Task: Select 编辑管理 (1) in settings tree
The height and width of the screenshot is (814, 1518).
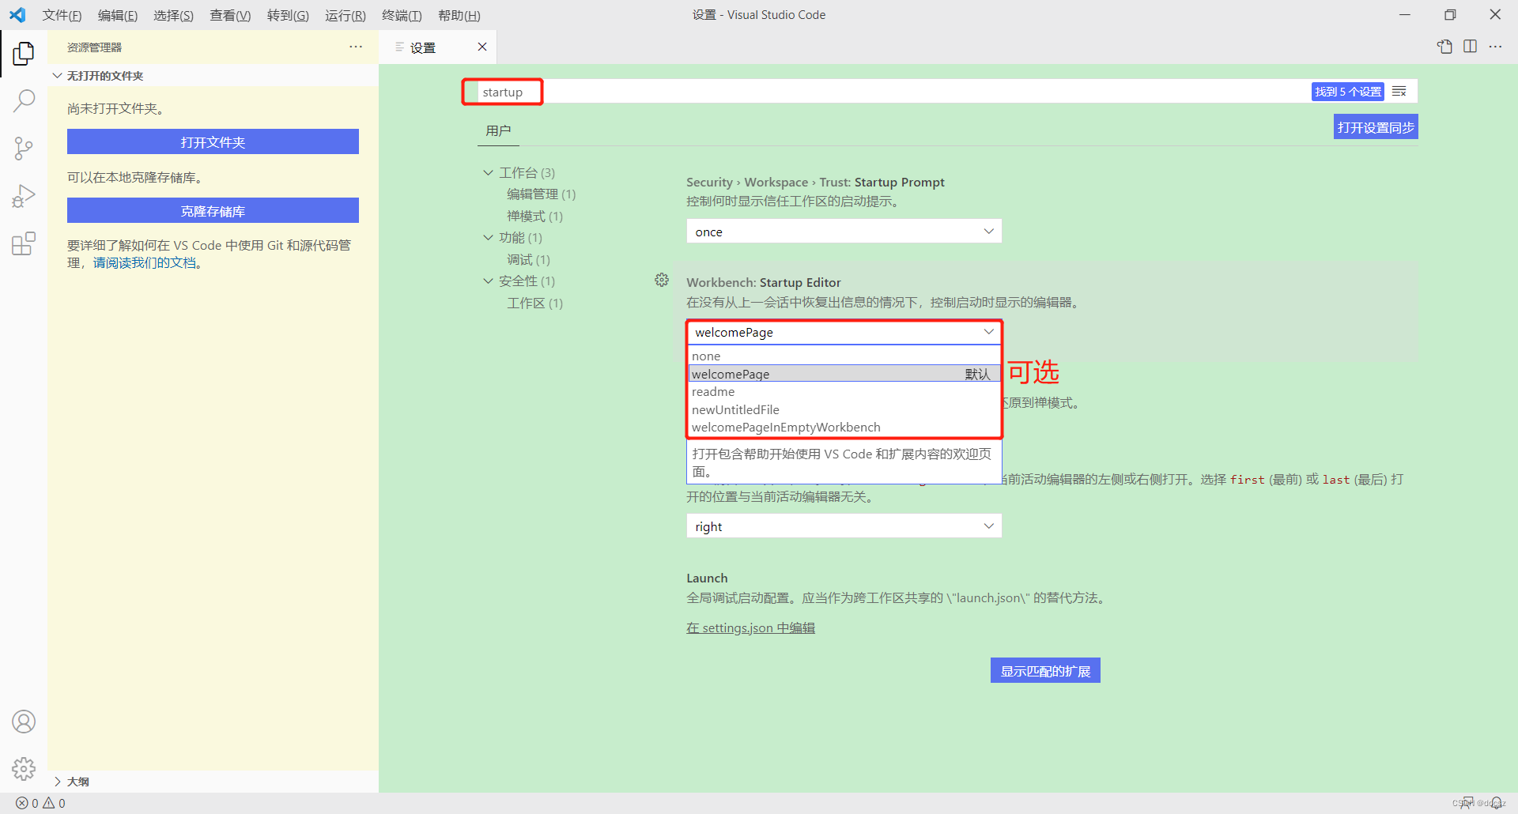Action: tap(541, 194)
